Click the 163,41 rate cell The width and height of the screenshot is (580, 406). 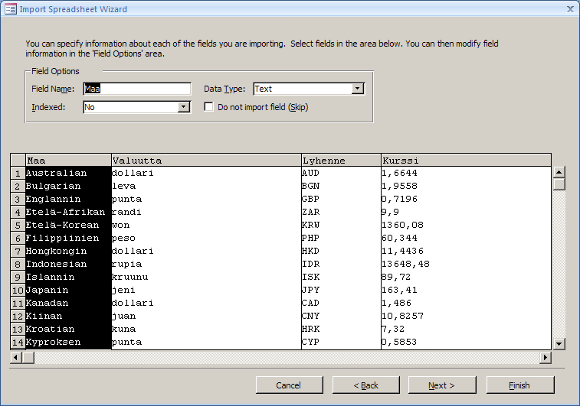click(x=466, y=290)
